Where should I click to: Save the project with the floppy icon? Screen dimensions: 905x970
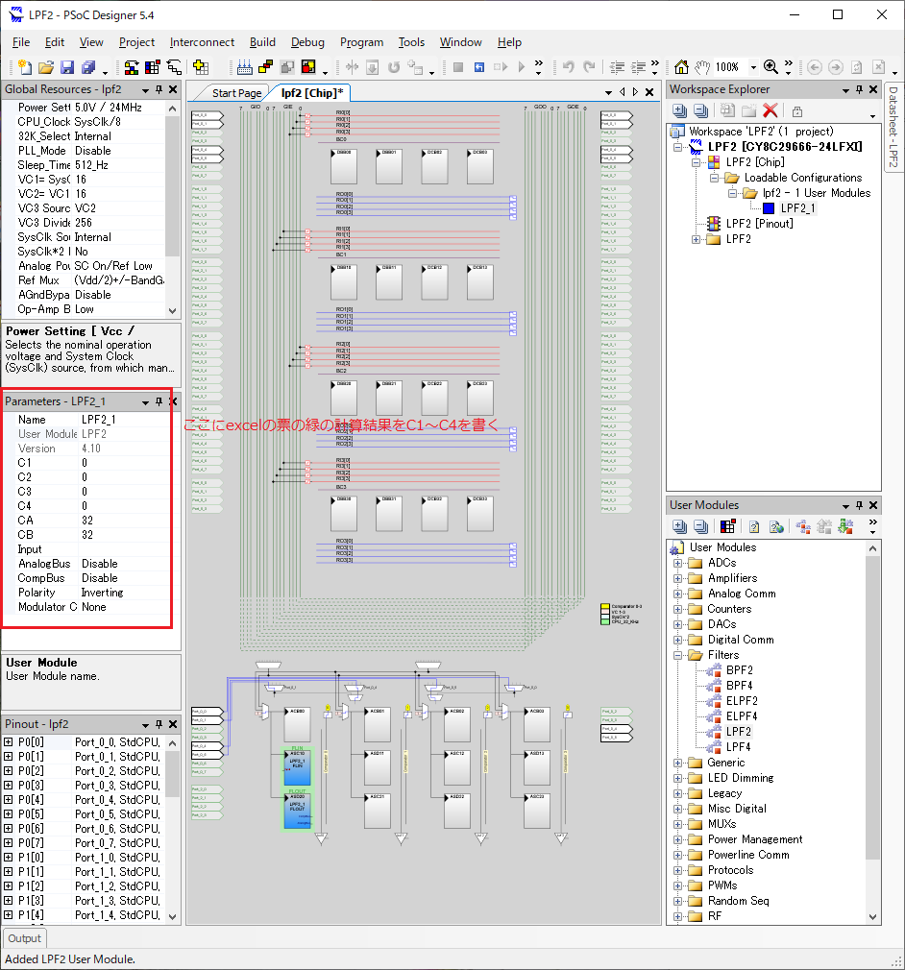pyautogui.click(x=67, y=67)
